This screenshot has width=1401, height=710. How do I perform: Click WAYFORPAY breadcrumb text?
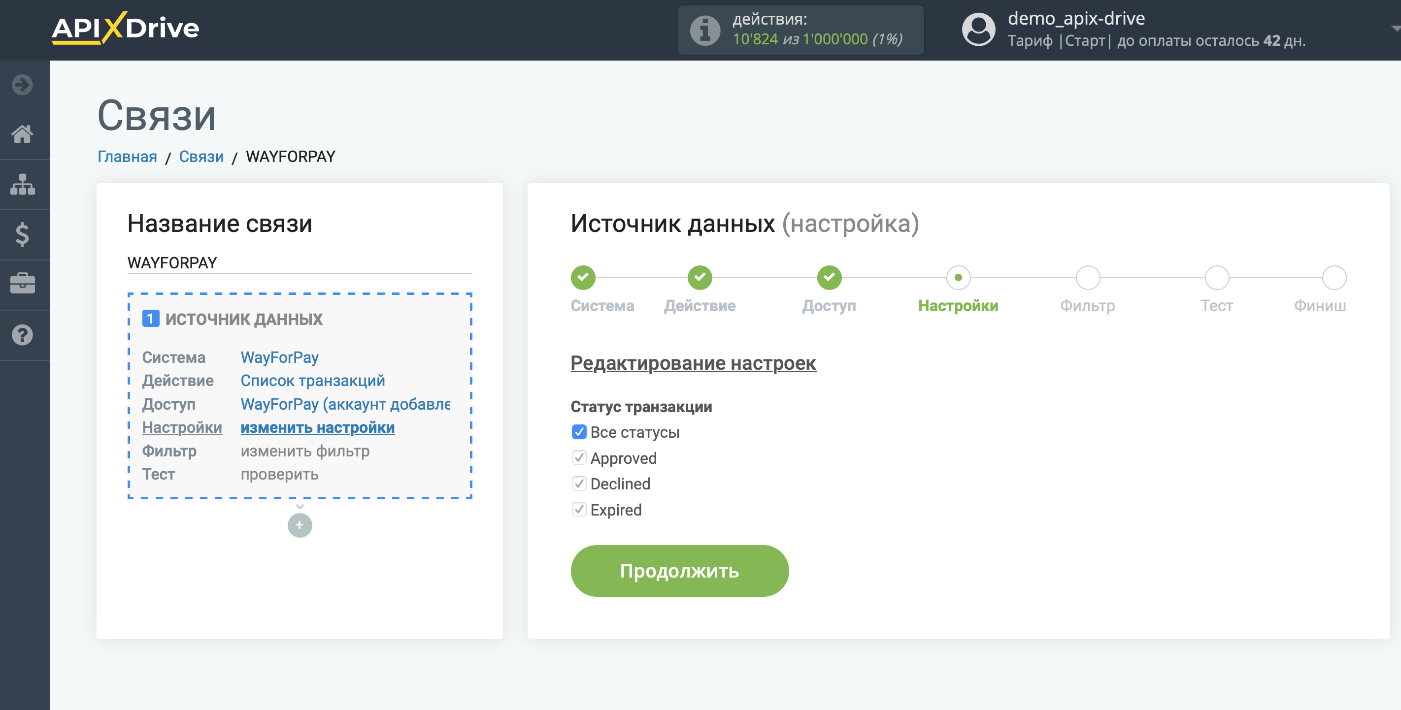pos(291,157)
